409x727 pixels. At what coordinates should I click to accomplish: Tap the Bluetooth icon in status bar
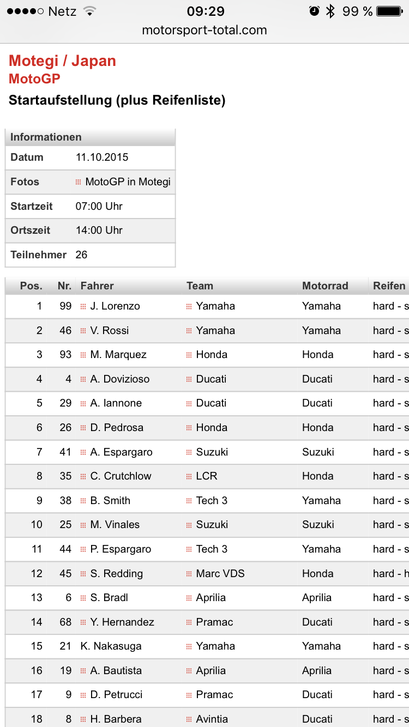coord(330,11)
